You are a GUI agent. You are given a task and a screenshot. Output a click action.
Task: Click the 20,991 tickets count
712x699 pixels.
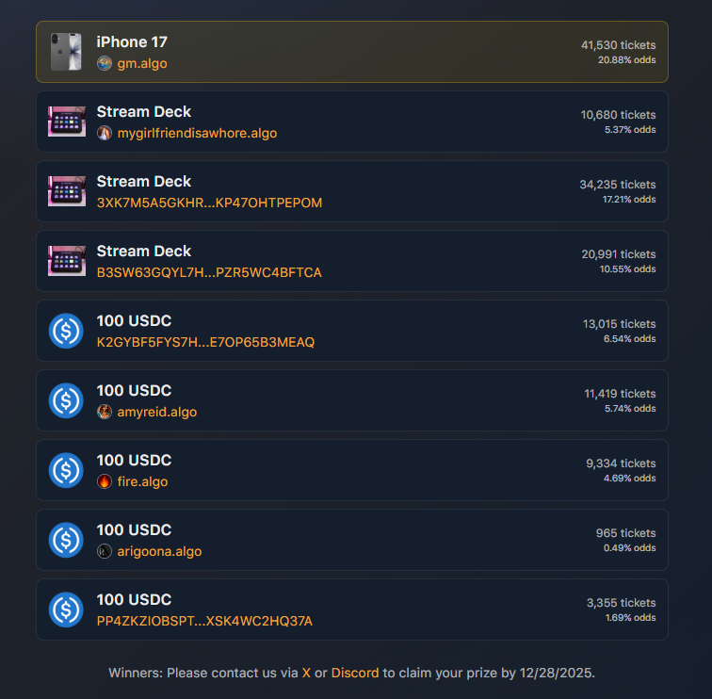619,254
